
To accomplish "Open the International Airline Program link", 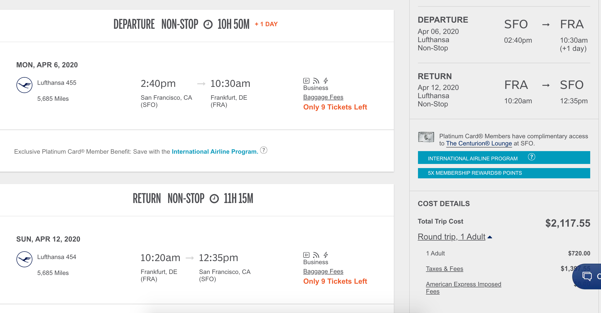I will (215, 152).
